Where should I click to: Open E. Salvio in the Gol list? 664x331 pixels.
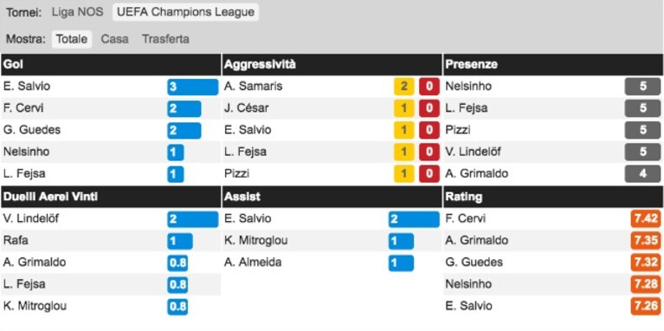click(x=27, y=87)
